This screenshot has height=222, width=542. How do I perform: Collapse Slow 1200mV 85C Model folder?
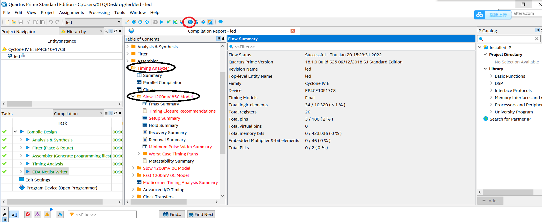[133, 97]
